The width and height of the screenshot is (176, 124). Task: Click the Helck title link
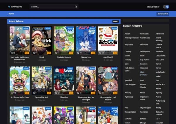pos(42,57)
